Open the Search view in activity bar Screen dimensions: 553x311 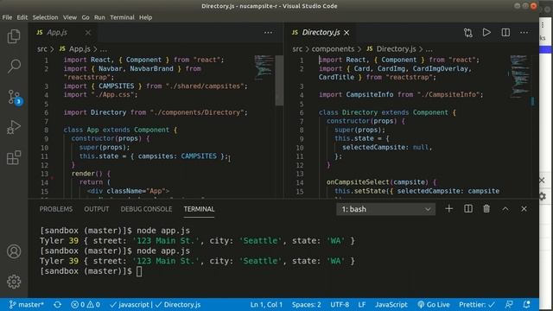(x=14, y=66)
